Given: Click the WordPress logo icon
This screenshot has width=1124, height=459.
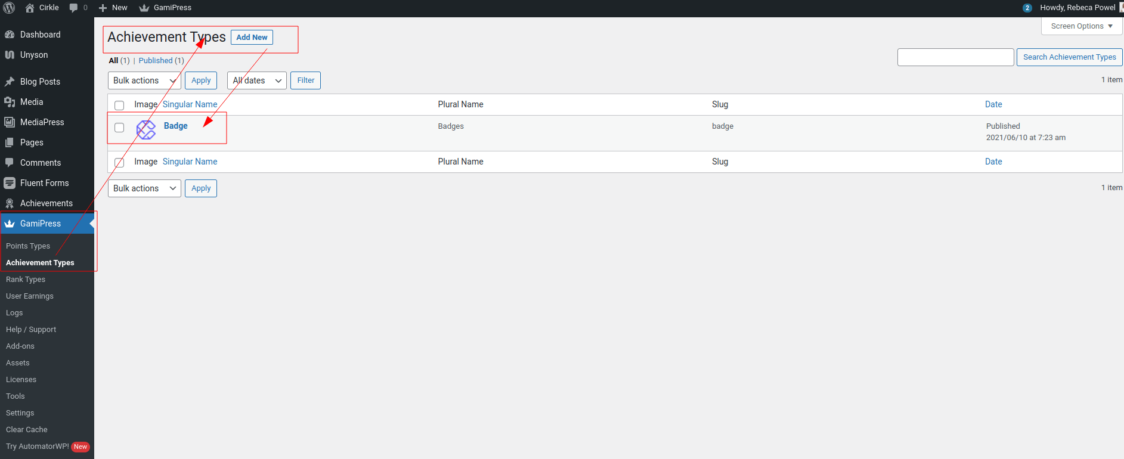Looking at the screenshot, I should click(x=9, y=8).
